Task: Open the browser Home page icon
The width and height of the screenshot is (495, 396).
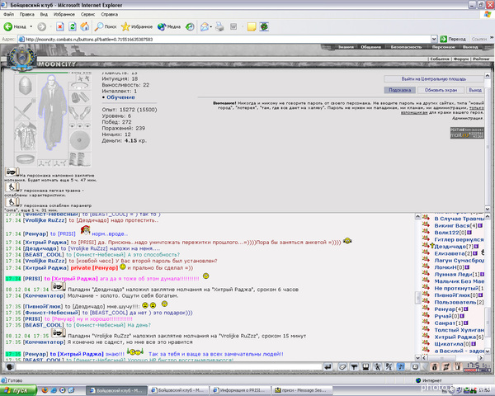Action: [85, 27]
